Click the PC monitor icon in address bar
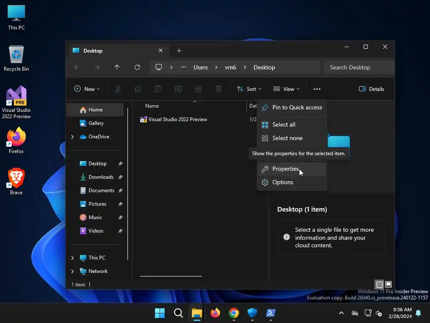Screen dimensions: 430x323 coord(158,67)
